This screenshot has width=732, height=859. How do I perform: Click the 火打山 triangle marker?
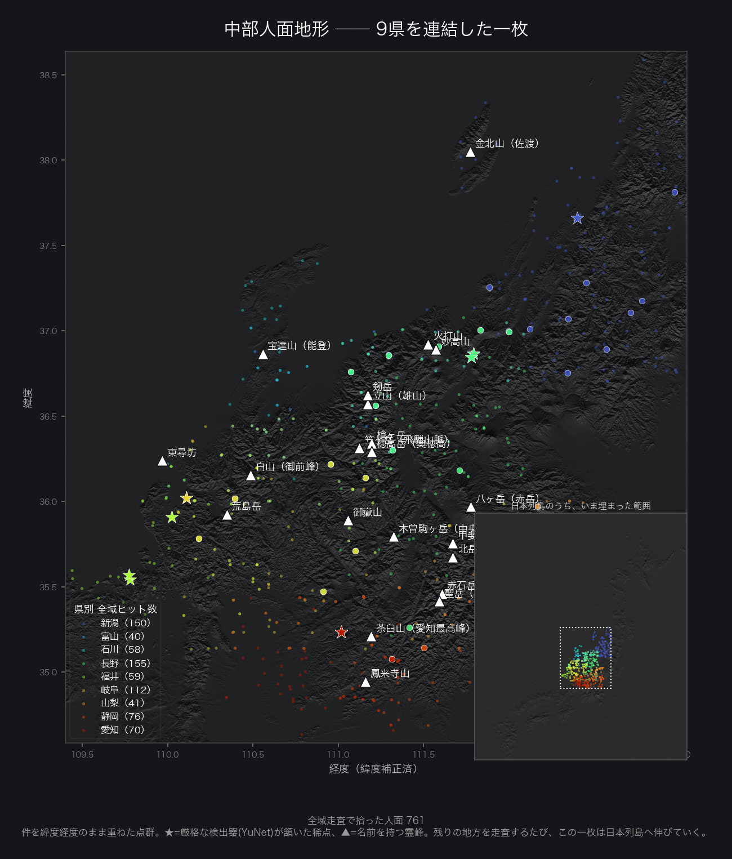[428, 345]
